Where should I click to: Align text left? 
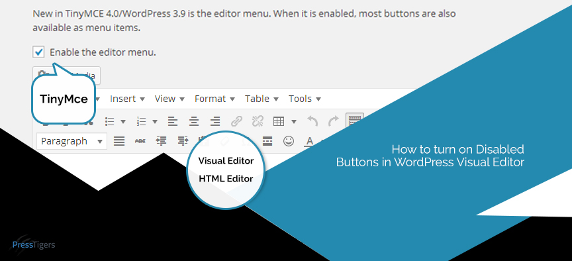click(173, 121)
